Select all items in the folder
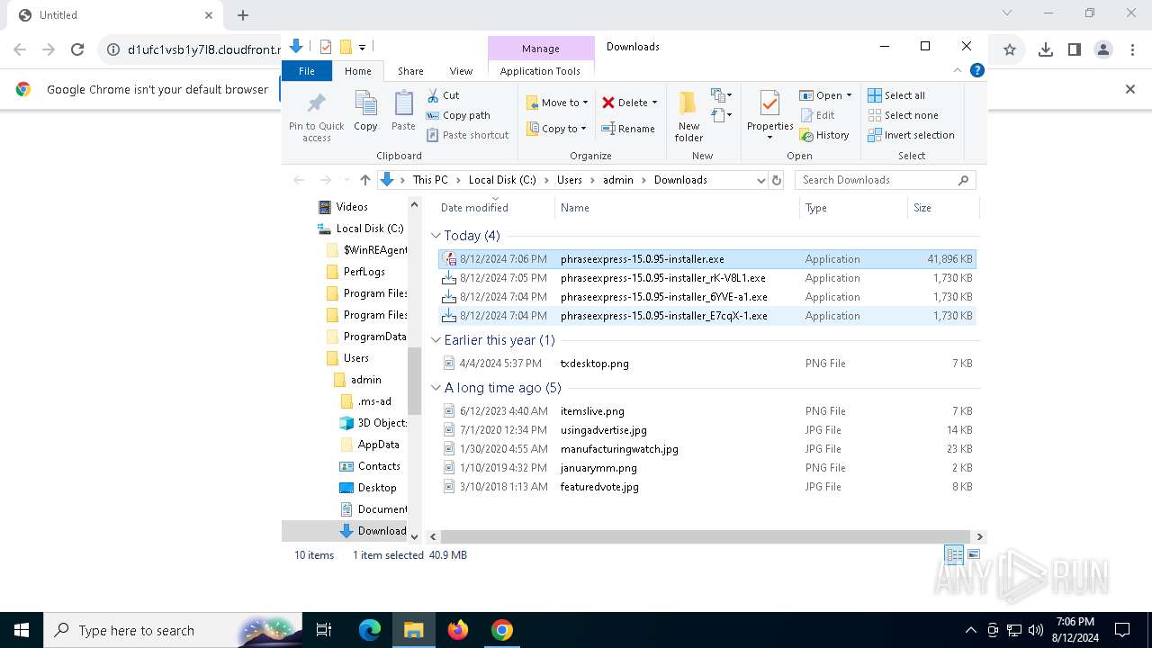Viewport: 1152px width, 648px height. (x=896, y=95)
